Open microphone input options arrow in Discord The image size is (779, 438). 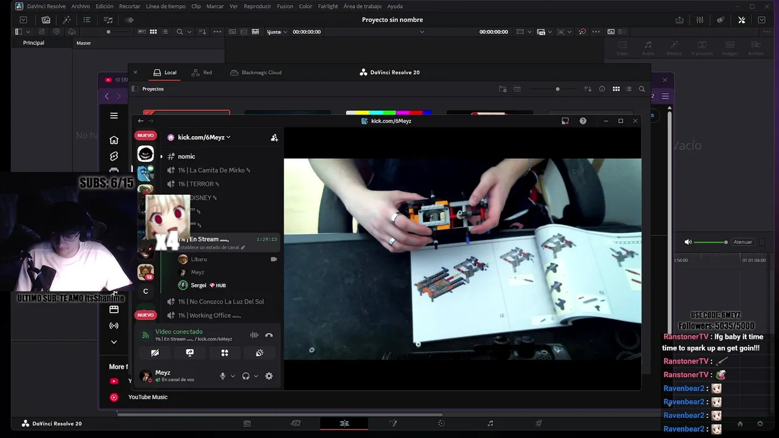click(232, 376)
